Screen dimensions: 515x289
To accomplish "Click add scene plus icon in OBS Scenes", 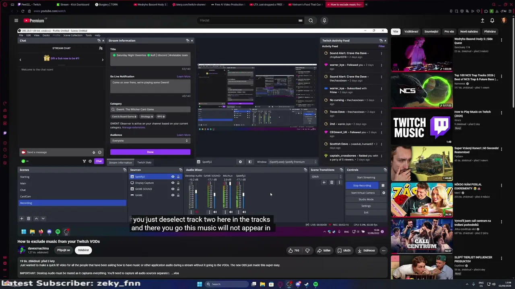I will click(x=22, y=218).
